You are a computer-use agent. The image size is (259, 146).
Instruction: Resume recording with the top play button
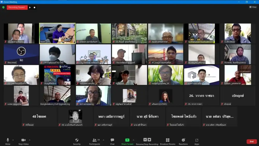point(30,7)
